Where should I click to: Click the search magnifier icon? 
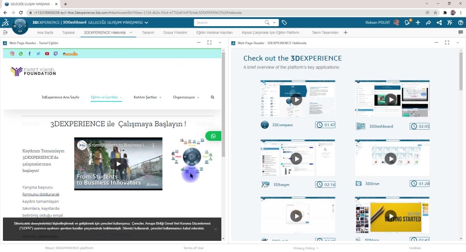(267, 23)
